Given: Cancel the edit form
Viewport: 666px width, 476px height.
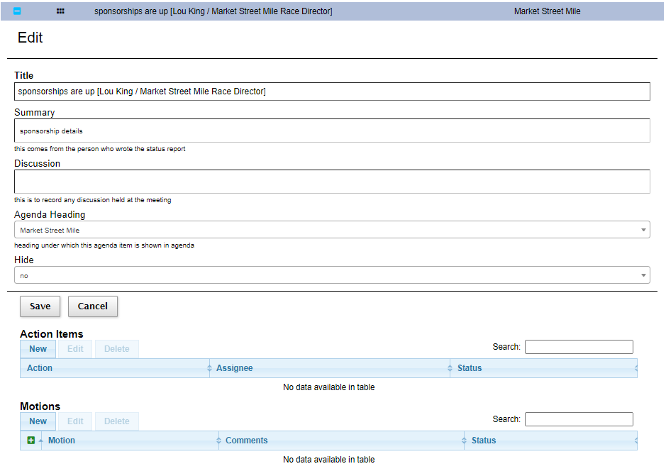Looking at the screenshot, I should (x=93, y=306).
